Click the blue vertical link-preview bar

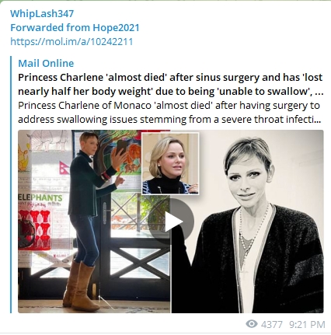point(11,184)
